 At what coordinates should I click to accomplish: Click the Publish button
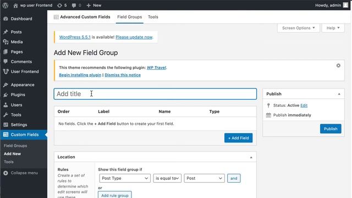[x=331, y=129]
